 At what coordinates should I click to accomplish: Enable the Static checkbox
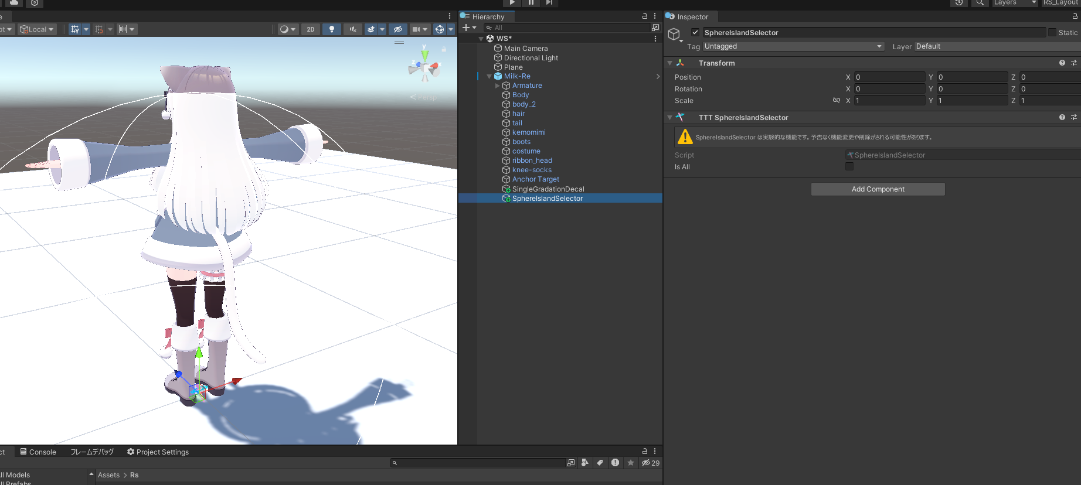coord(1052,33)
